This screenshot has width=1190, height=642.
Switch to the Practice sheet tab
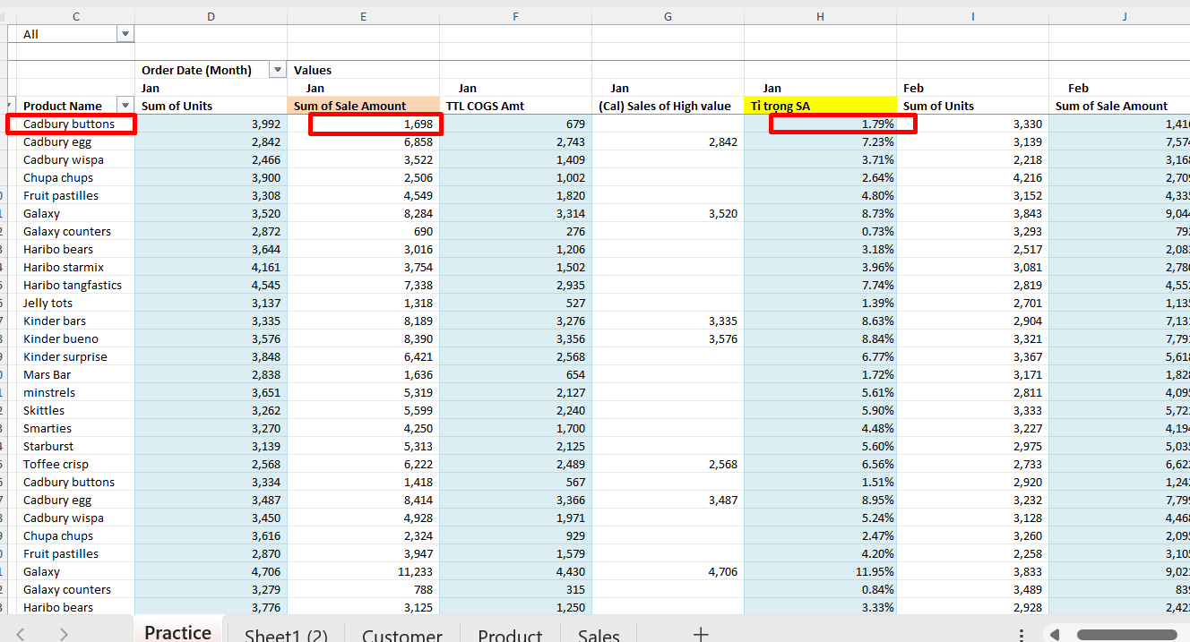pos(177,632)
